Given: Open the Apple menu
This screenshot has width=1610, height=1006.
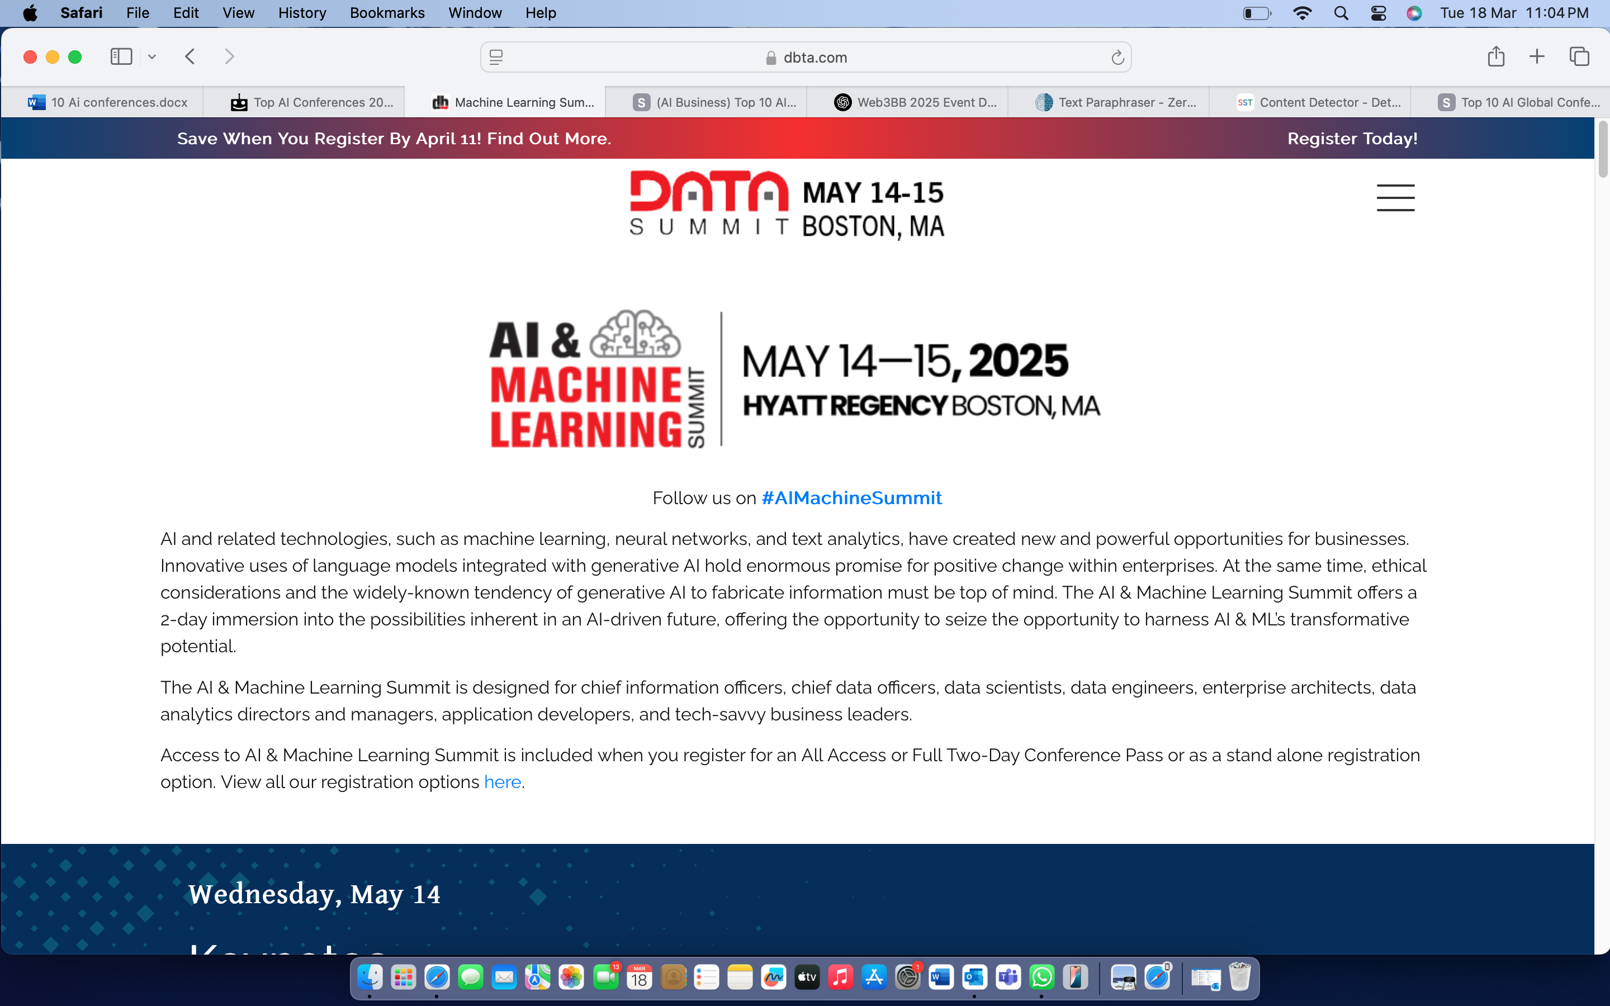Looking at the screenshot, I should tap(30, 13).
